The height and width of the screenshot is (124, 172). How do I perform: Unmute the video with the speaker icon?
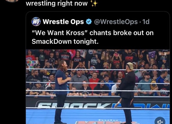pyautogui.click(x=160, y=121)
